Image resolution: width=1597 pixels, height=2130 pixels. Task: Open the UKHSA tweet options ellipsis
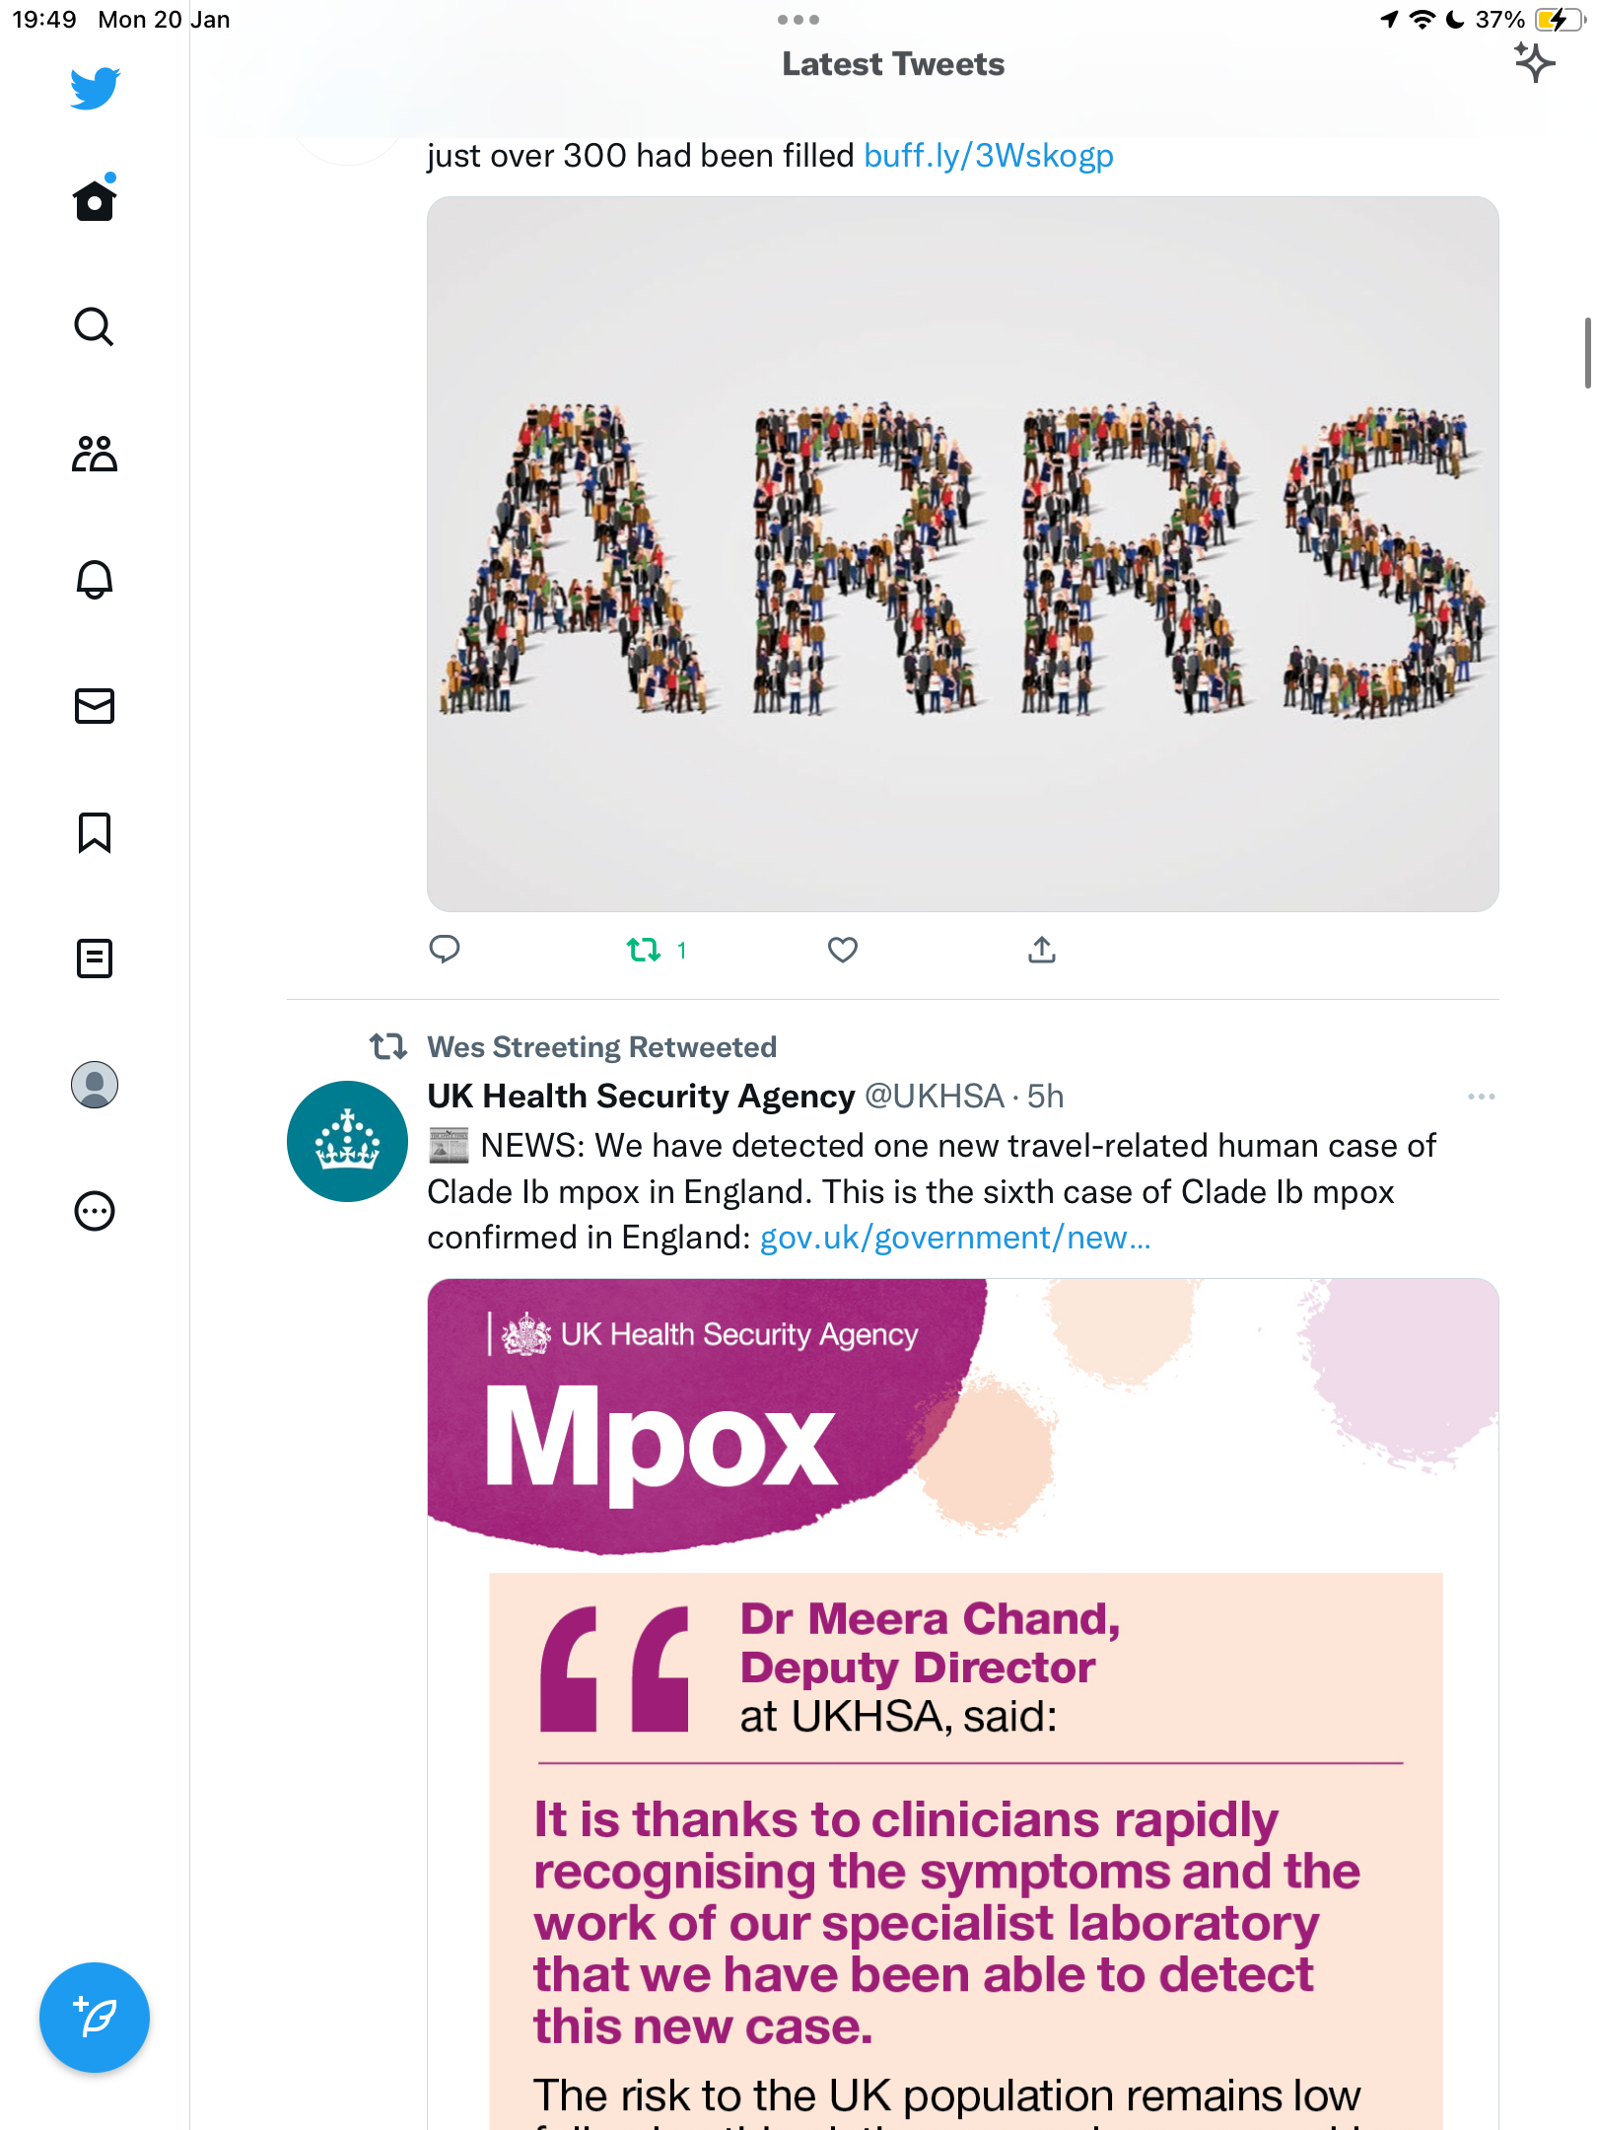(1481, 1097)
